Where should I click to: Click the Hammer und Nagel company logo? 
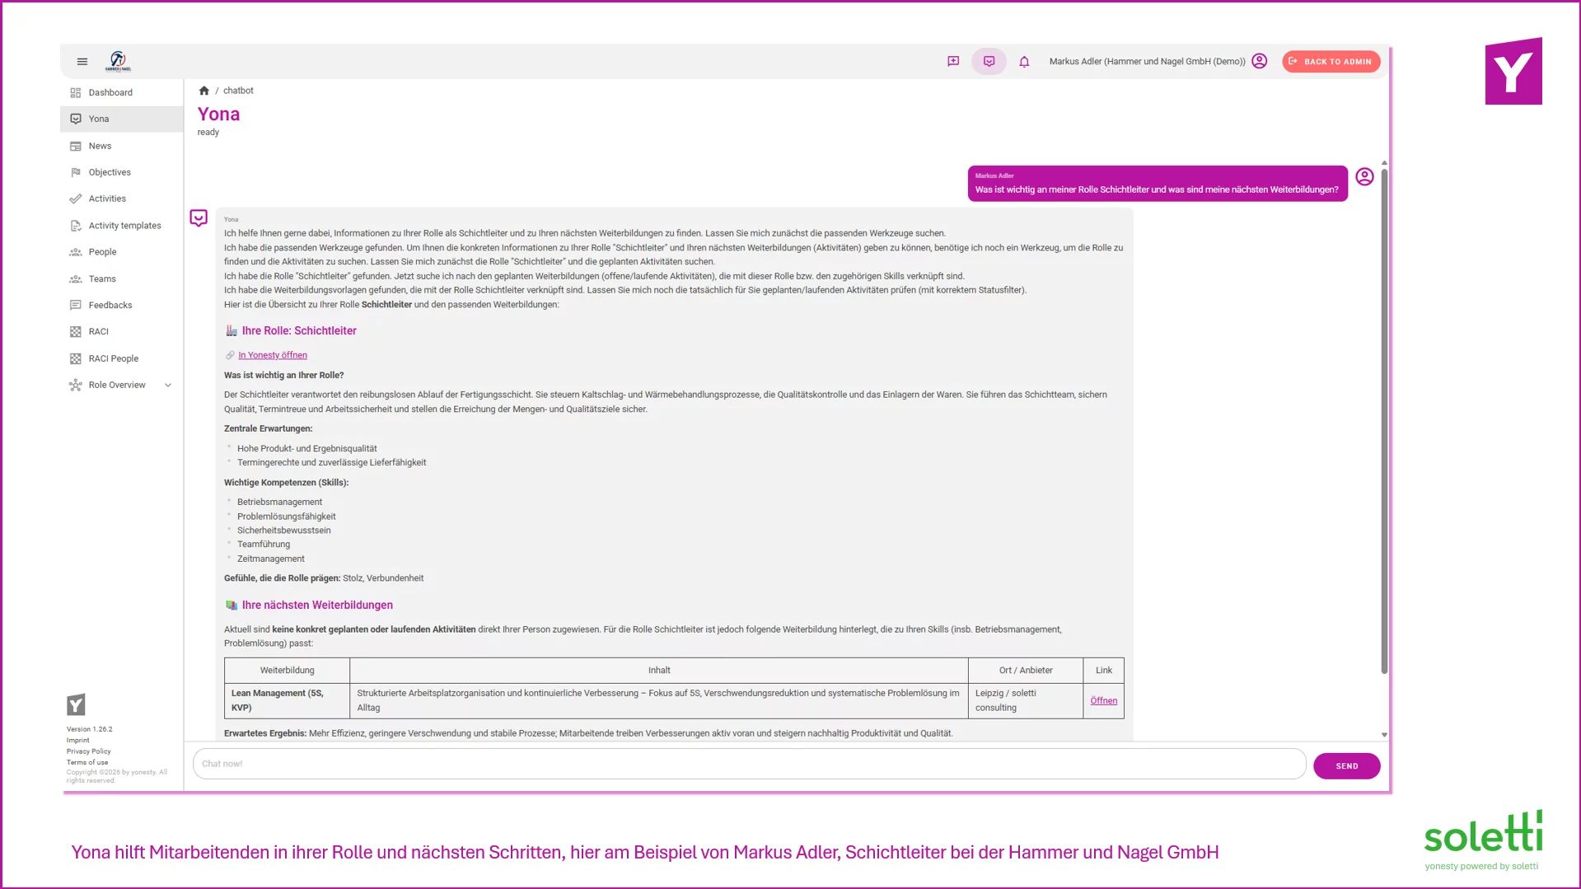[118, 61]
